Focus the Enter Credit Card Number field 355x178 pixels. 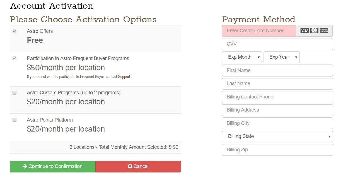coord(259,31)
